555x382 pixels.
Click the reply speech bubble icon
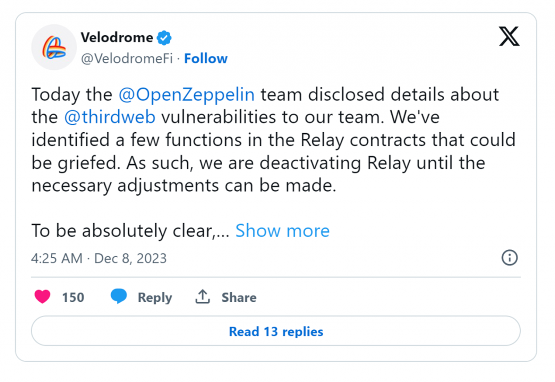(119, 296)
